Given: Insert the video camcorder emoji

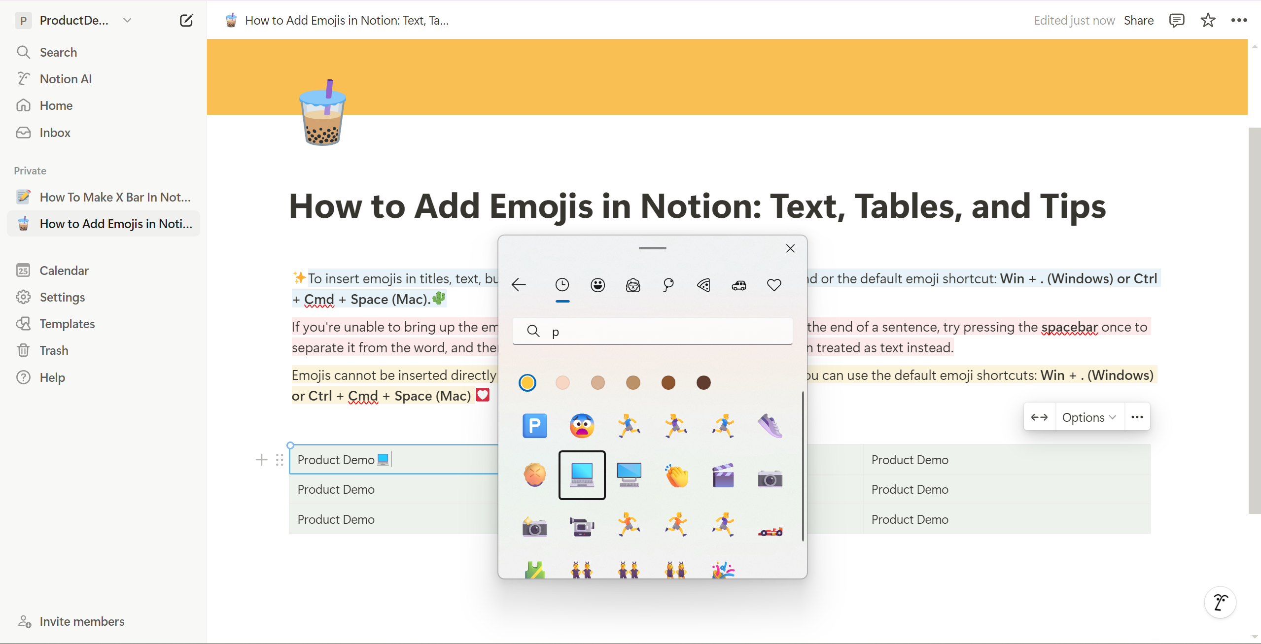Looking at the screenshot, I should tap(582, 526).
